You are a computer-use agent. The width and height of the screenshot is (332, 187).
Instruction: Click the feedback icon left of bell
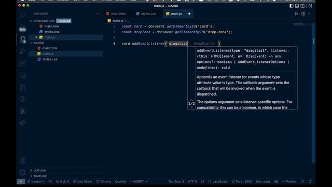coord(302,181)
